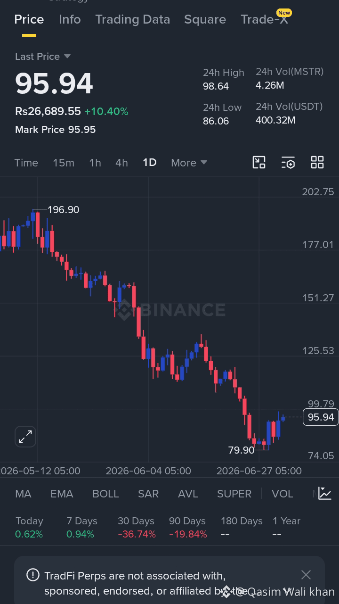Toggle the BOLL indicator
339x604 pixels.
(105, 494)
